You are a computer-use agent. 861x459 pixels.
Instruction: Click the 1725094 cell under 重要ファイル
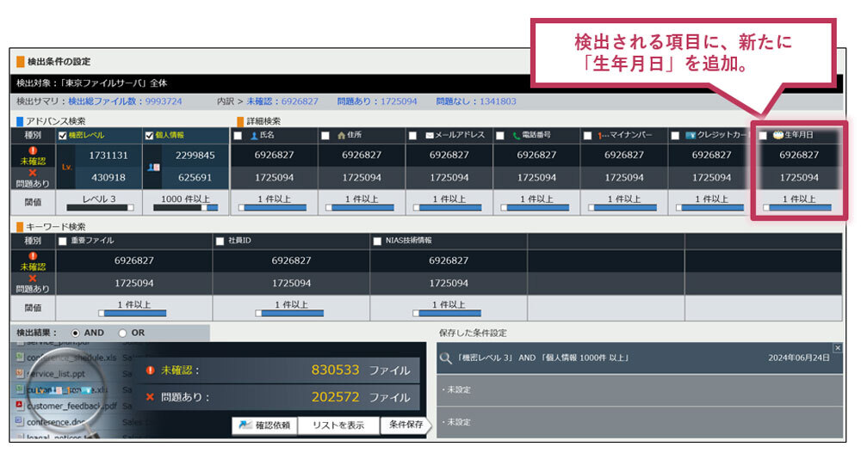pyautogui.click(x=134, y=284)
